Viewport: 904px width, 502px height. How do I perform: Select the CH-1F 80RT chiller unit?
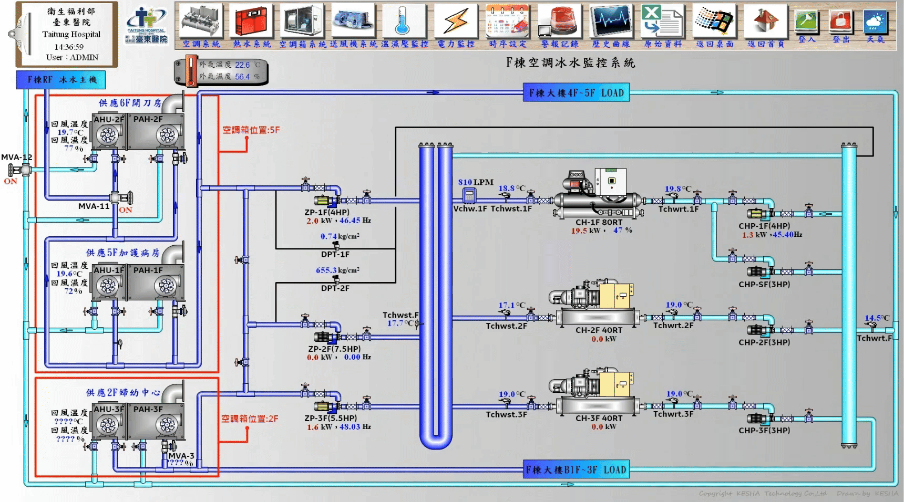598,197
